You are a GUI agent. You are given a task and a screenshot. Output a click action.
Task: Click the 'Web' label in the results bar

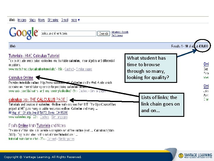(12, 46)
